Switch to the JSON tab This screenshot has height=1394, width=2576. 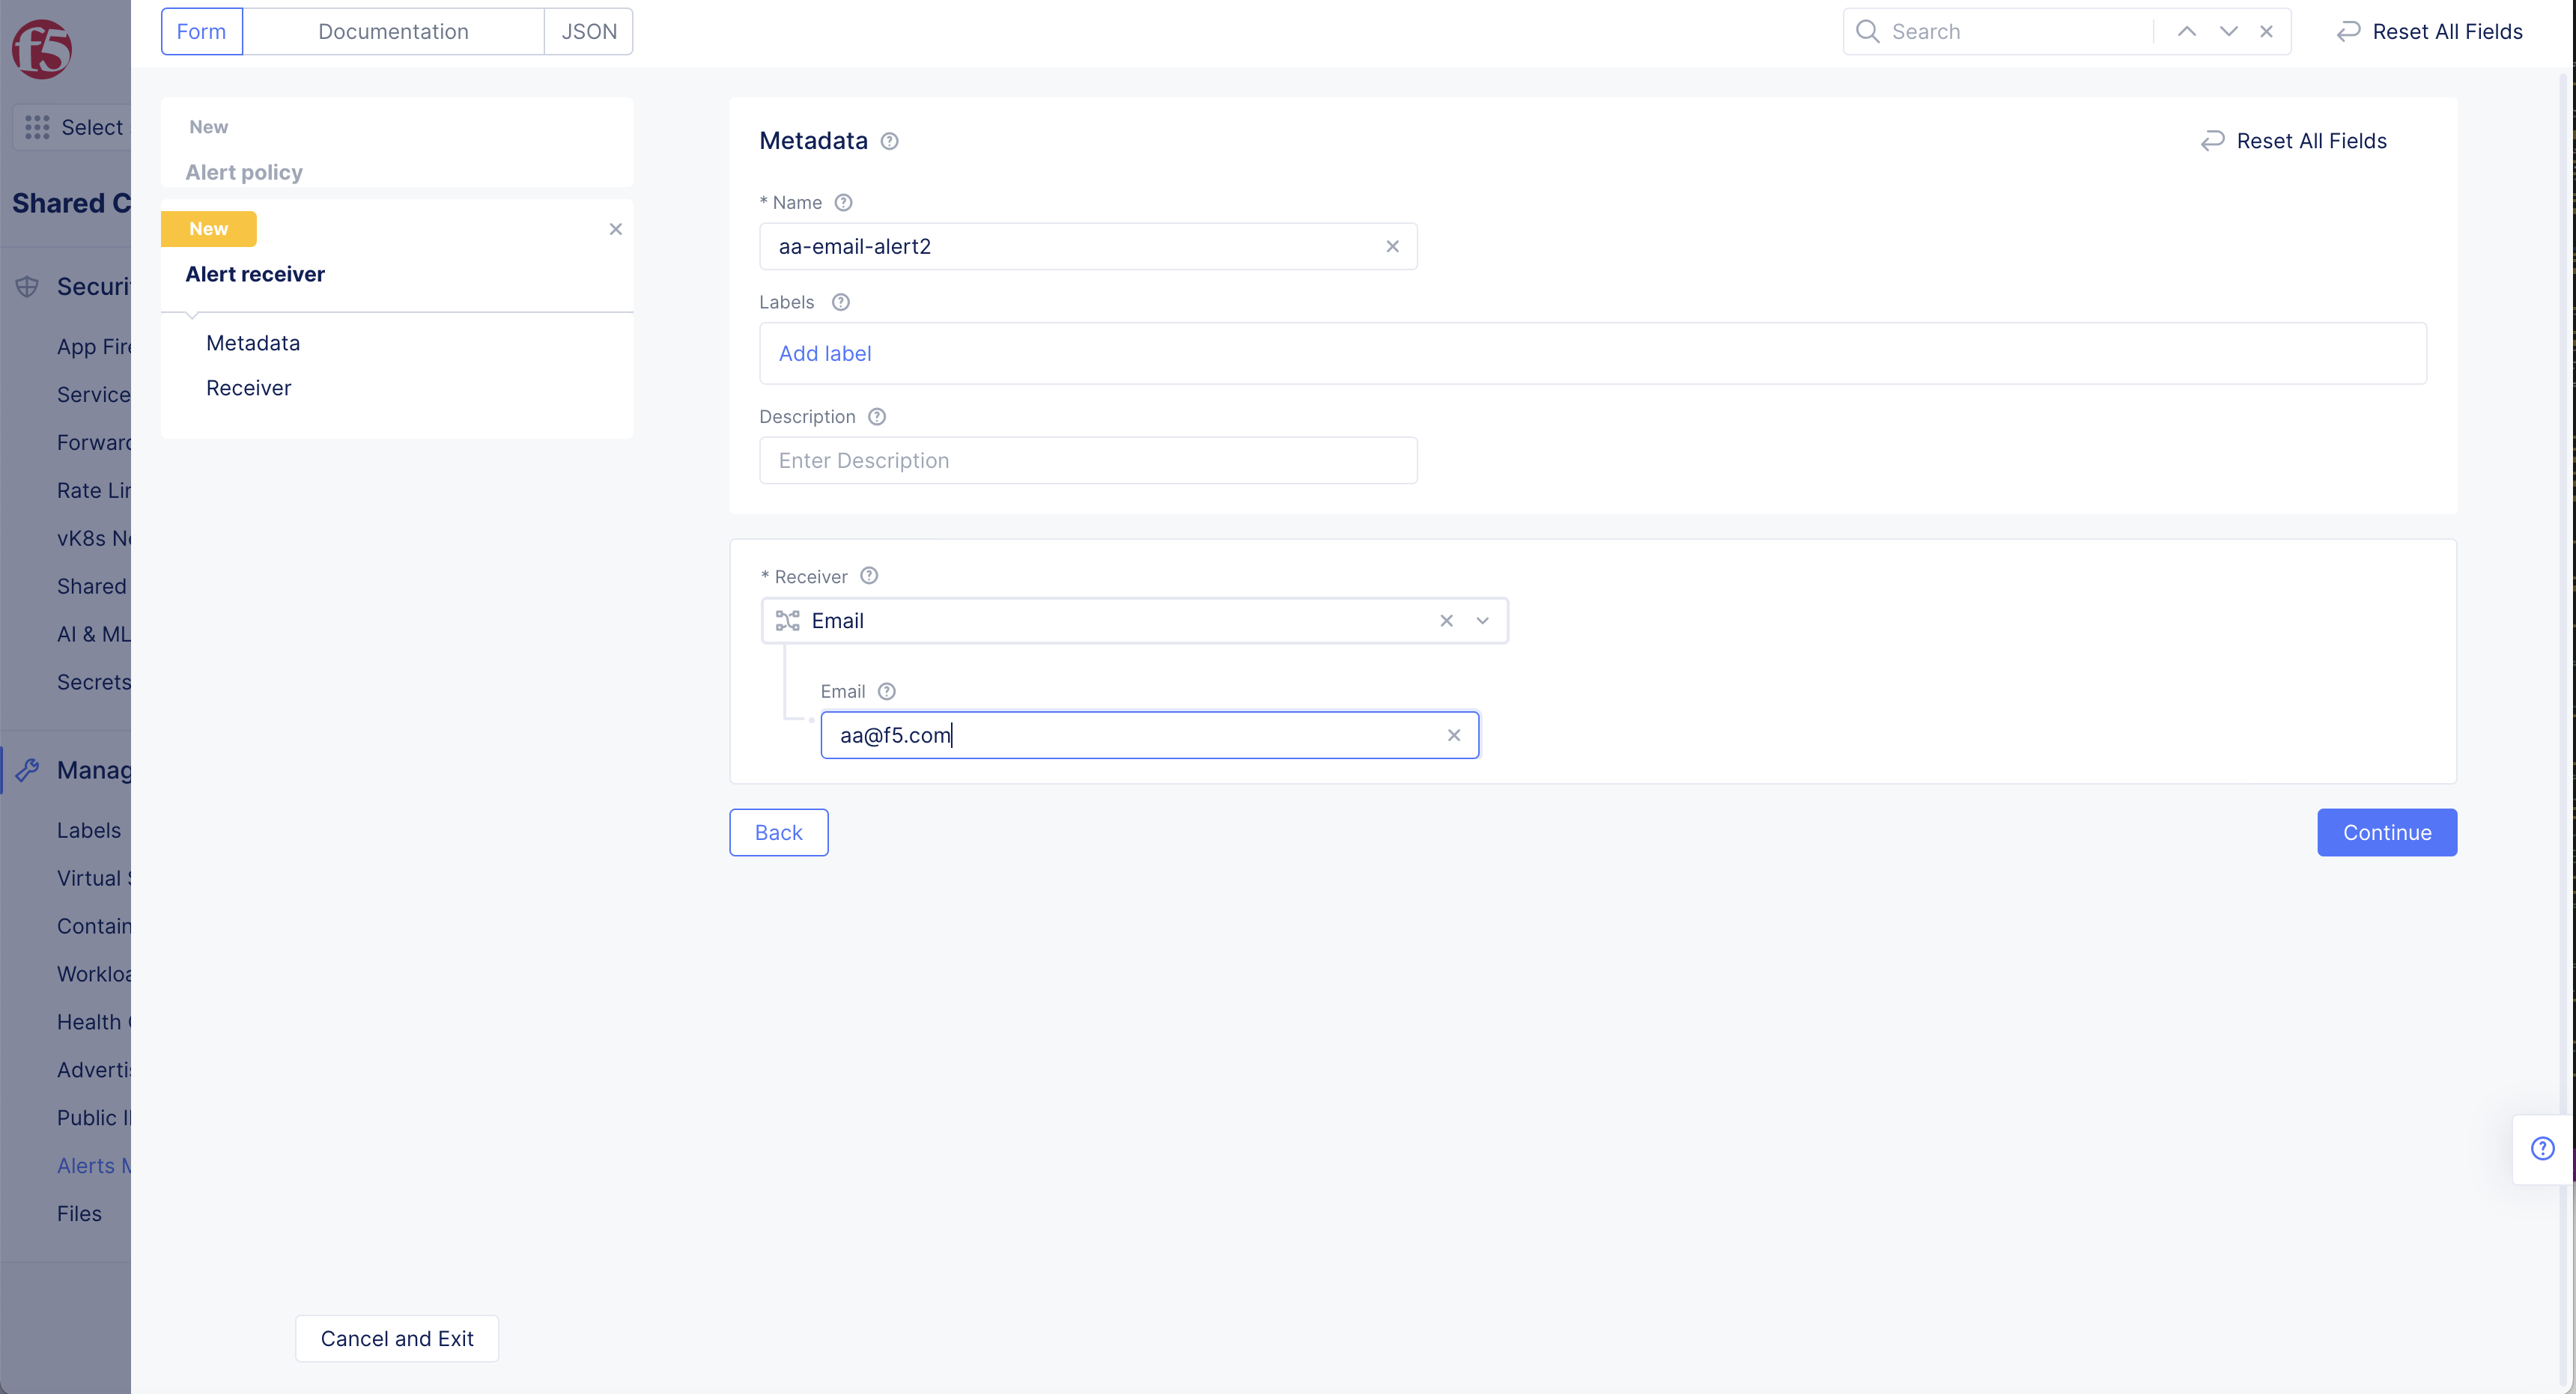tap(588, 31)
